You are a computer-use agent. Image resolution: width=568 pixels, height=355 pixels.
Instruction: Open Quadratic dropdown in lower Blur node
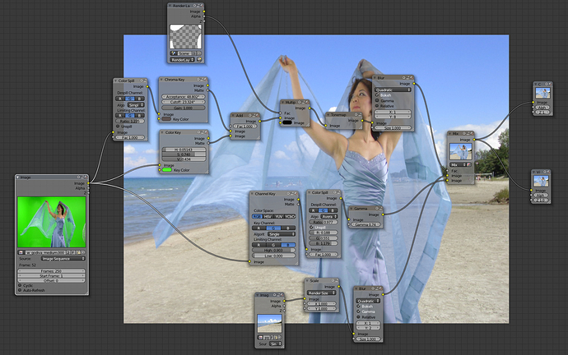(x=368, y=301)
